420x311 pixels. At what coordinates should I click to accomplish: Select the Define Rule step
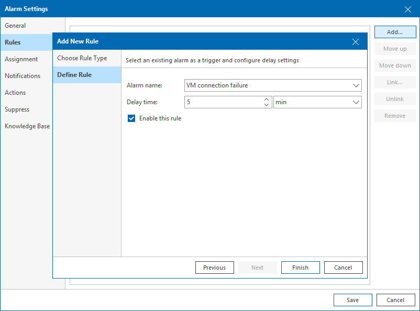coord(87,75)
